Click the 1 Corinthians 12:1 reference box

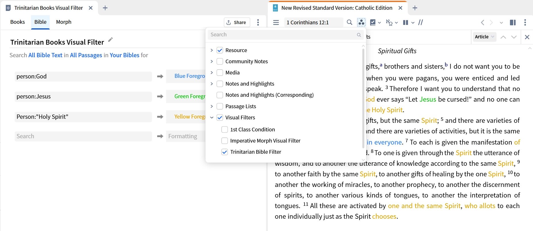313,22
